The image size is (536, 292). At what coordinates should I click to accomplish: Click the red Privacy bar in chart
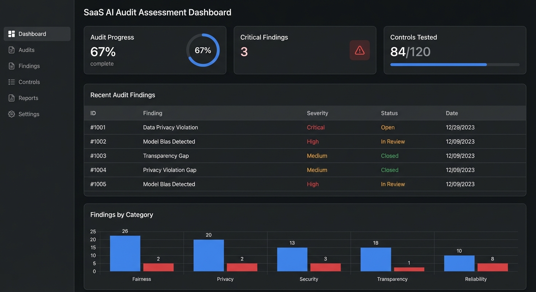click(x=242, y=267)
